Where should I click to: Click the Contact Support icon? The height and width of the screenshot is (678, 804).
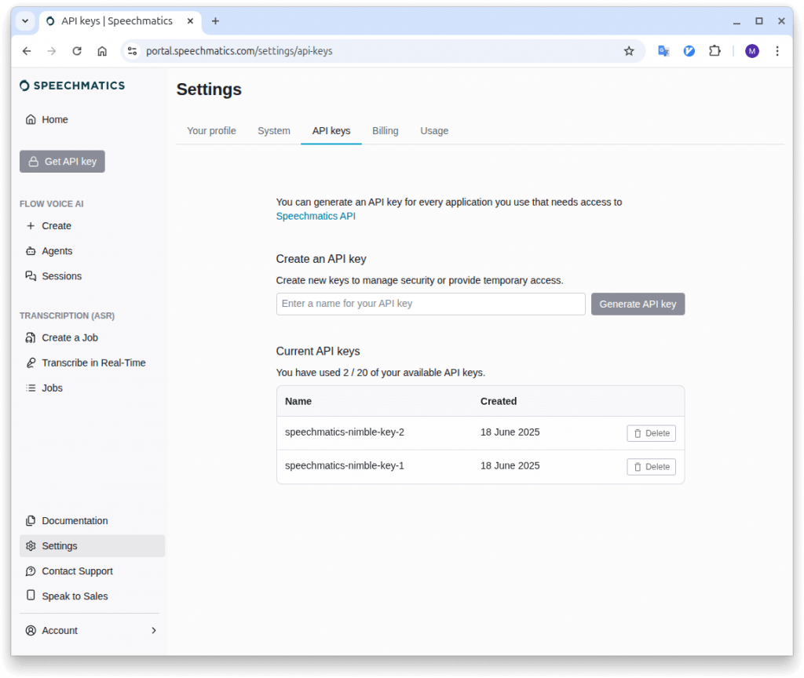click(31, 571)
